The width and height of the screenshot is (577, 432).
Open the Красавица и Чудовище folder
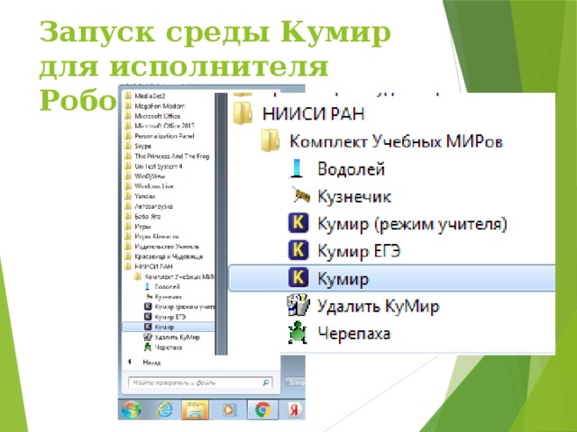pyautogui.click(x=168, y=256)
